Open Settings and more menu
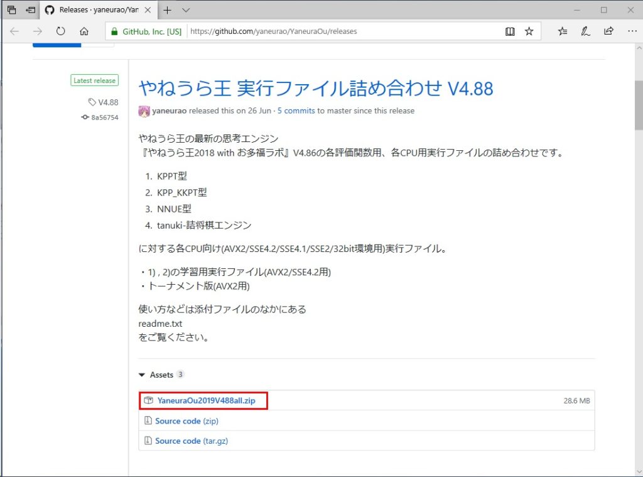The height and width of the screenshot is (477, 643). point(632,31)
